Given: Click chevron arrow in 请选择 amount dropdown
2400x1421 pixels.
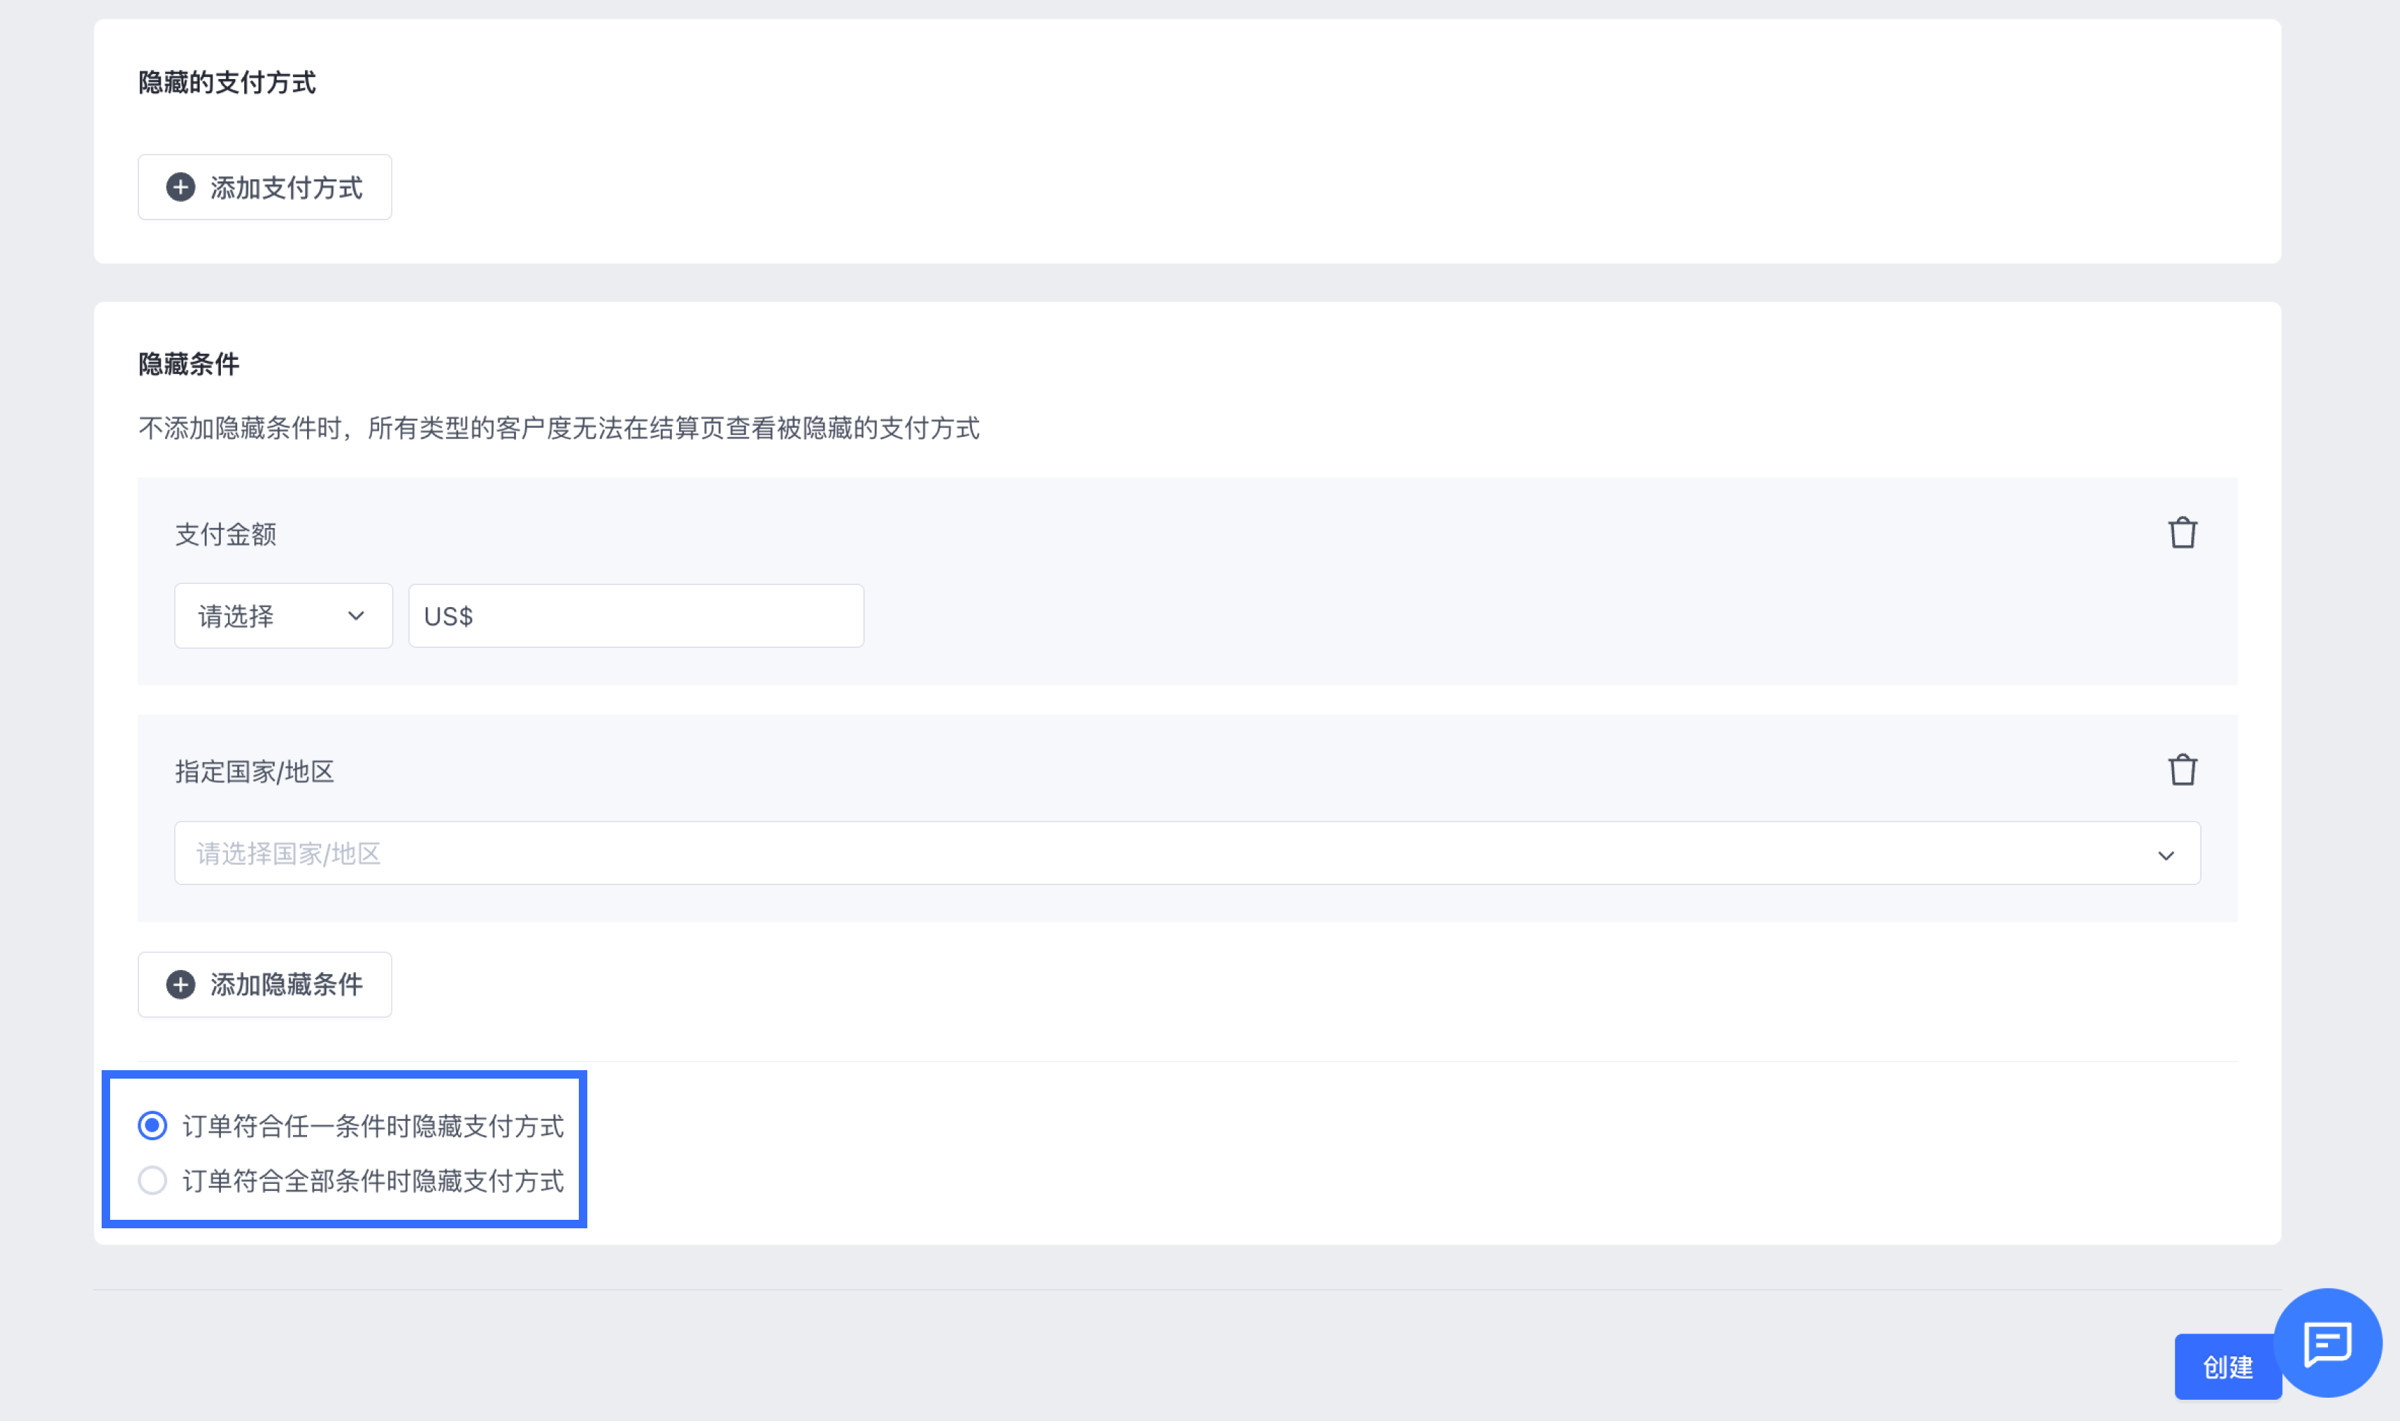Looking at the screenshot, I should coord(356,616).
